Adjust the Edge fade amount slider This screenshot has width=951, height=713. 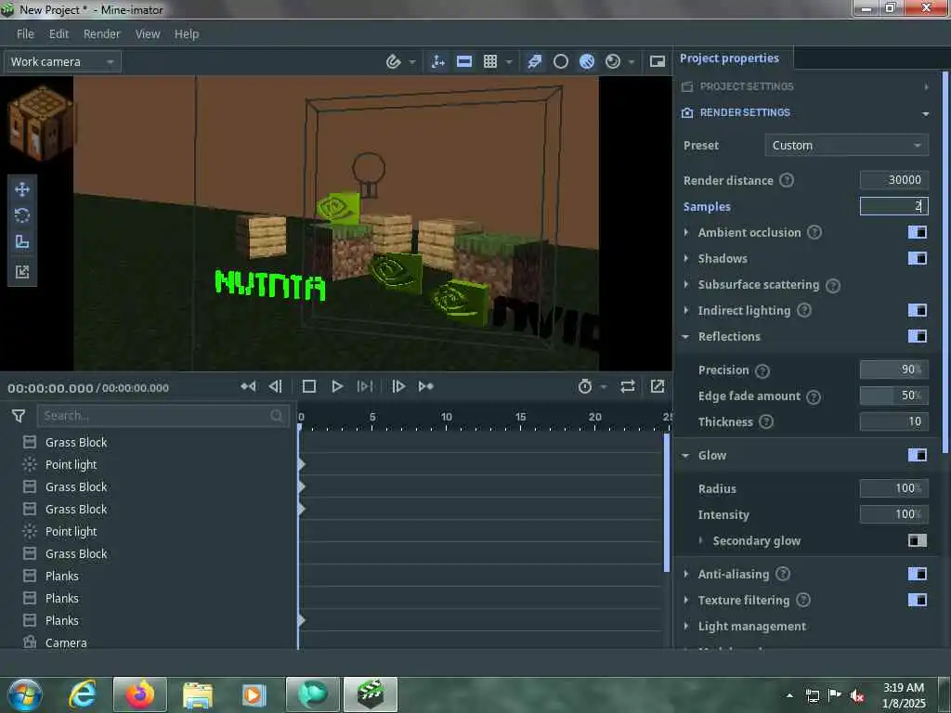click(x=894, y=395)
